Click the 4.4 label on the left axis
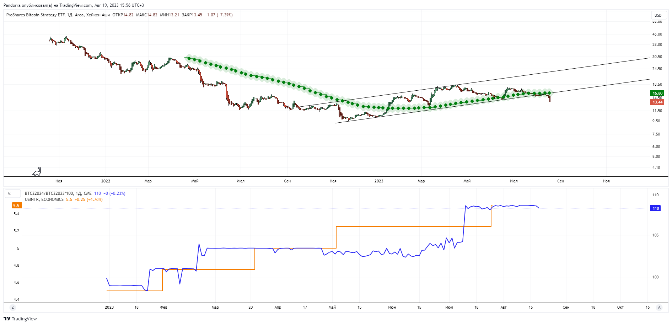 (16, 300)
